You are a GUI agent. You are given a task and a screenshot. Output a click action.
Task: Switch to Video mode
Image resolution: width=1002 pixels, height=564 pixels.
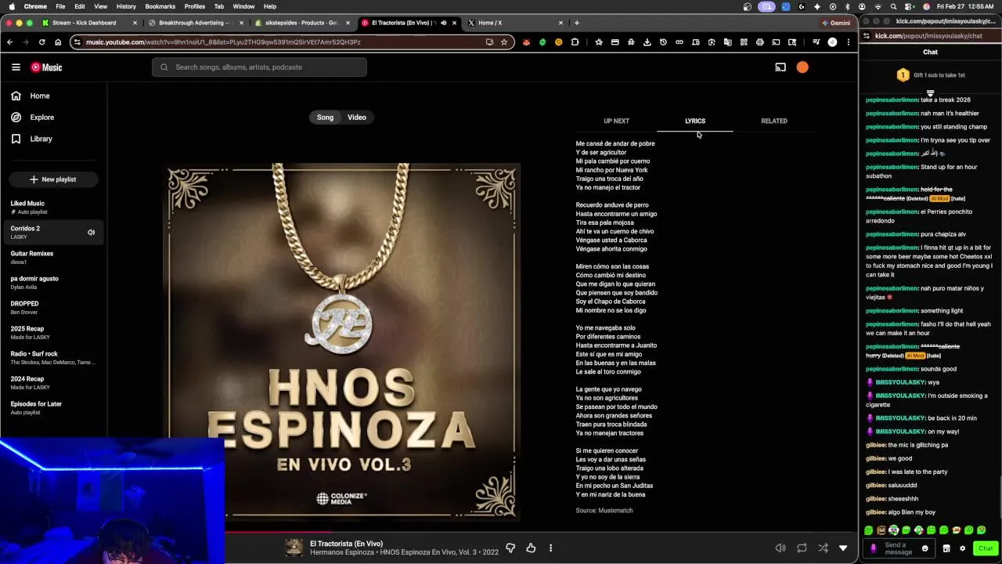point(357,117)
